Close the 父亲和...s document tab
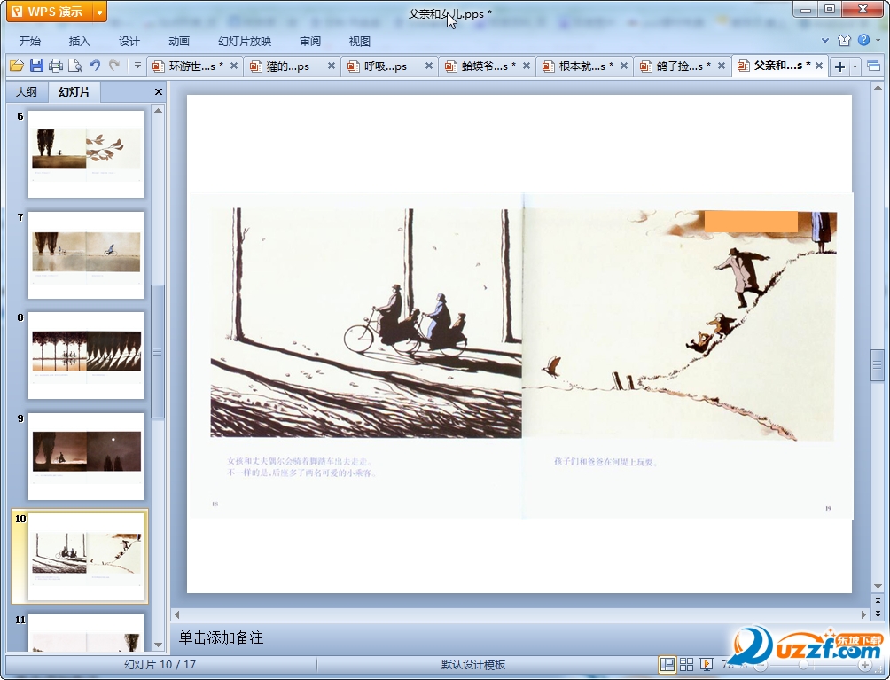This screenshot has width=890, height=680. [x=819, y=66]
